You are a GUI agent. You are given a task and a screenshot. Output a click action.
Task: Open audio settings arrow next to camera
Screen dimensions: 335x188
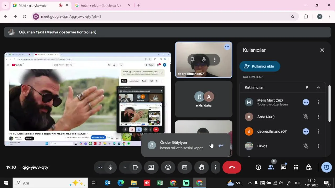125,167
